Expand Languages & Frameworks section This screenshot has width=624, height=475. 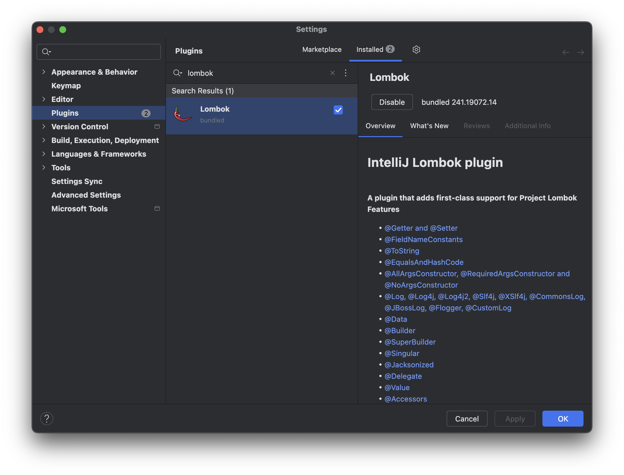pyautogui.click(x=44, y=154)
